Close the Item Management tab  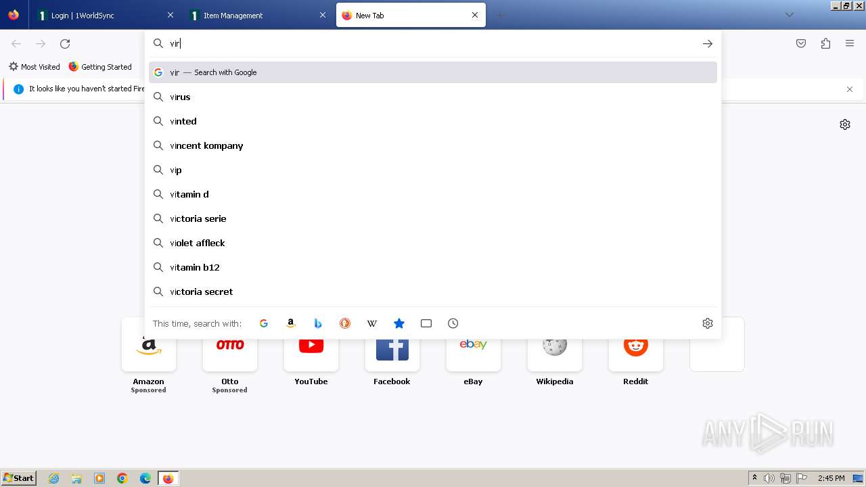[x=323, y=15]
